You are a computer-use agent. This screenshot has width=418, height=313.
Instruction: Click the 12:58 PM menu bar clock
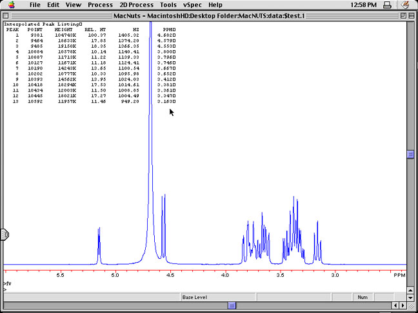[x=357, y=5]
